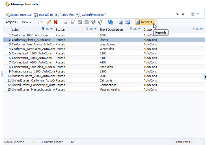Click the right side panel arrow

click(x=205, y=77)
